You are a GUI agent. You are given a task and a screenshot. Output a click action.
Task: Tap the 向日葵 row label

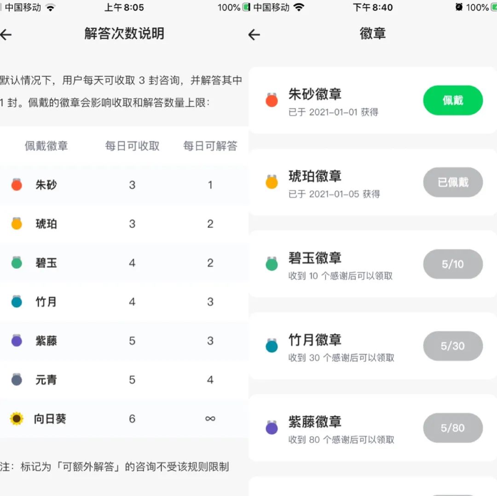point(50,419)
